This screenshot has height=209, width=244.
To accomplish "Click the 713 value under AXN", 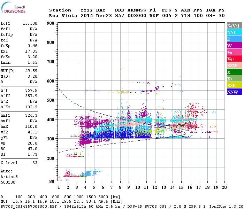I will click(185, 16).
